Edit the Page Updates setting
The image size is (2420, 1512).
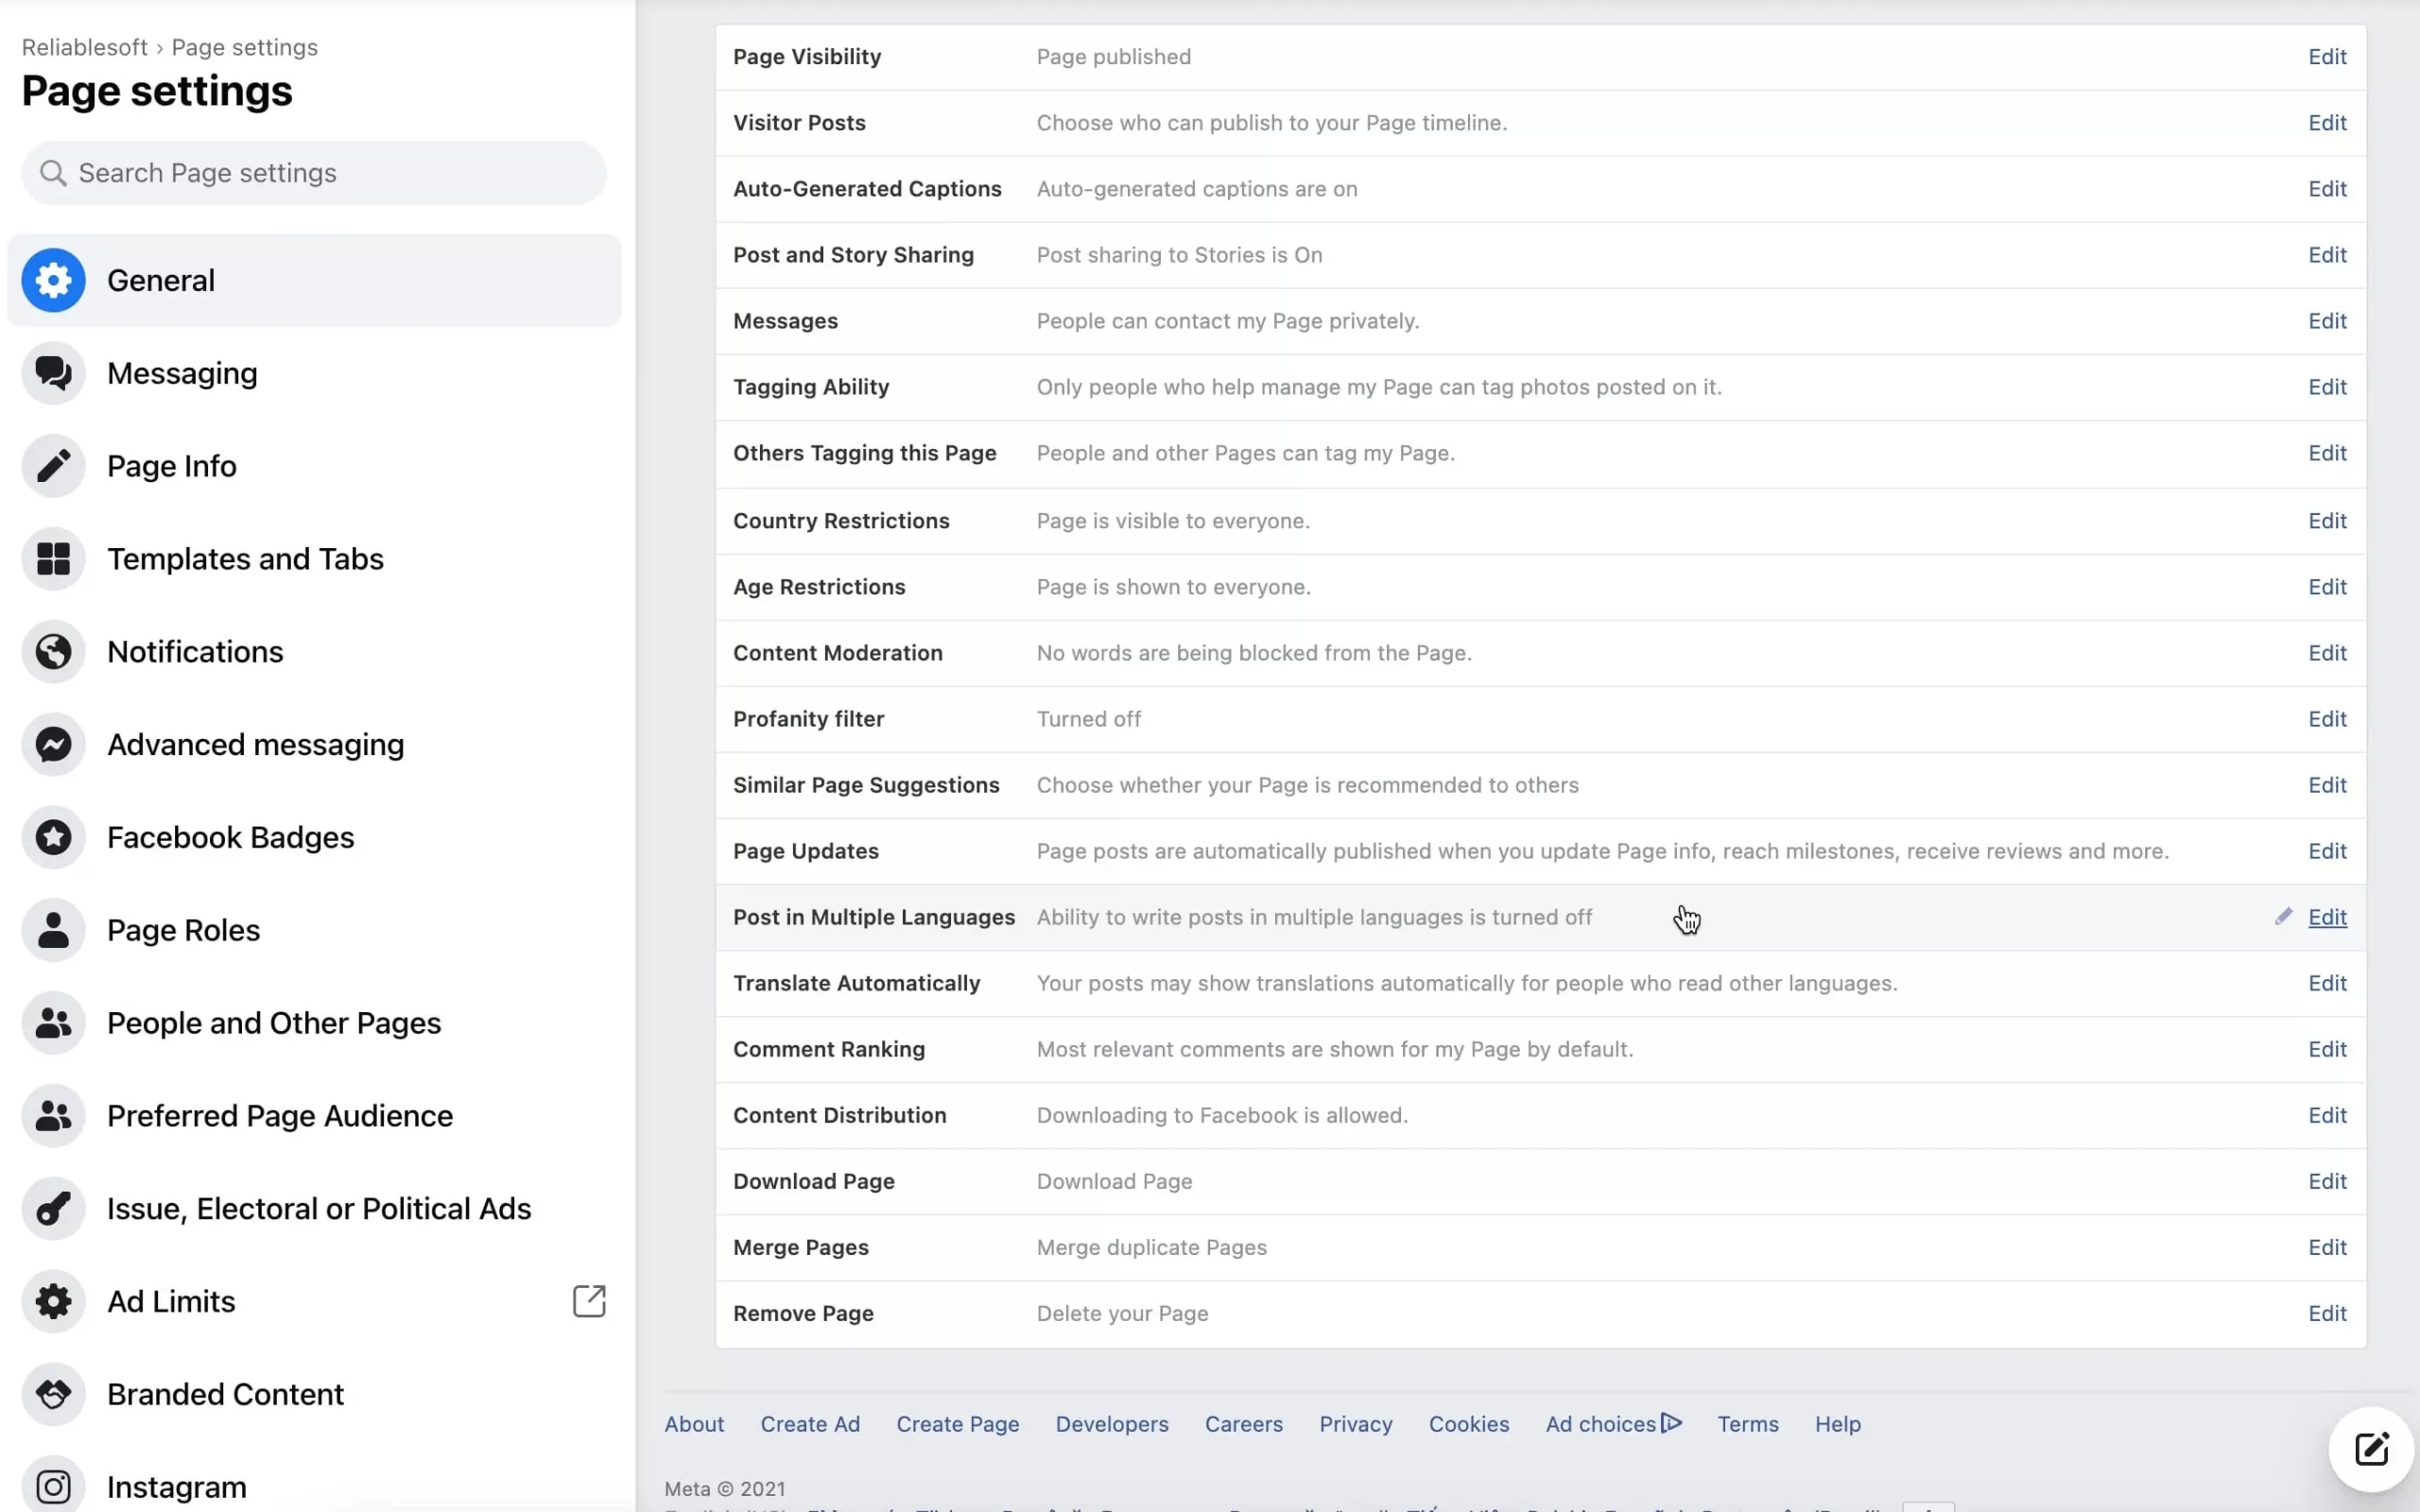(x=2327, y=851)
